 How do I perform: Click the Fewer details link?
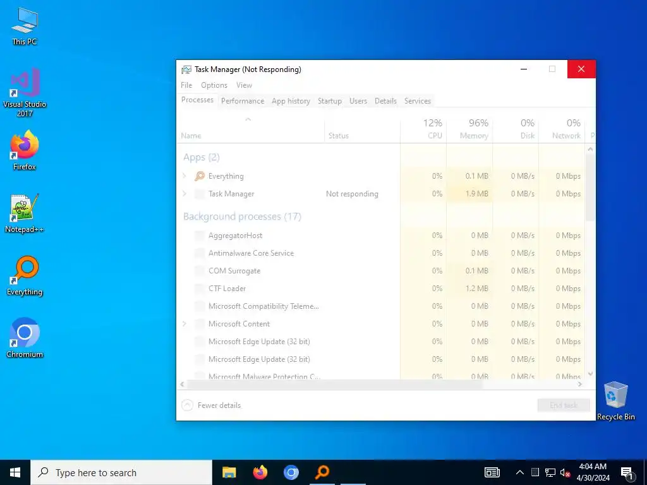coord(219,405)
